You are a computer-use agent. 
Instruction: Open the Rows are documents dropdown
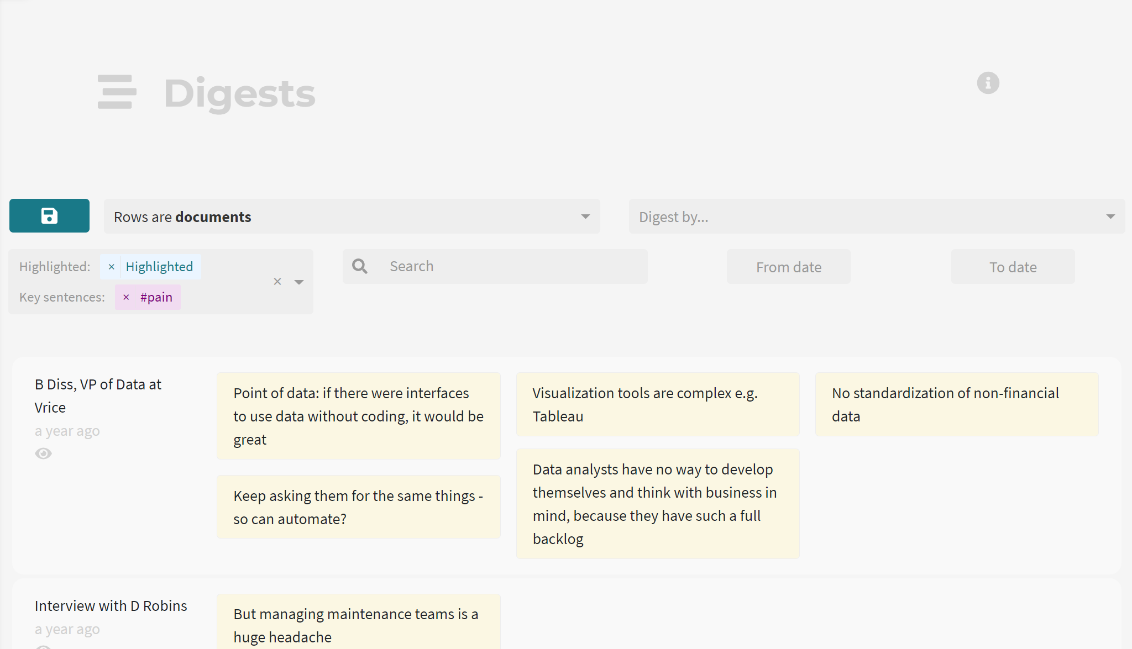pos(352,217)
